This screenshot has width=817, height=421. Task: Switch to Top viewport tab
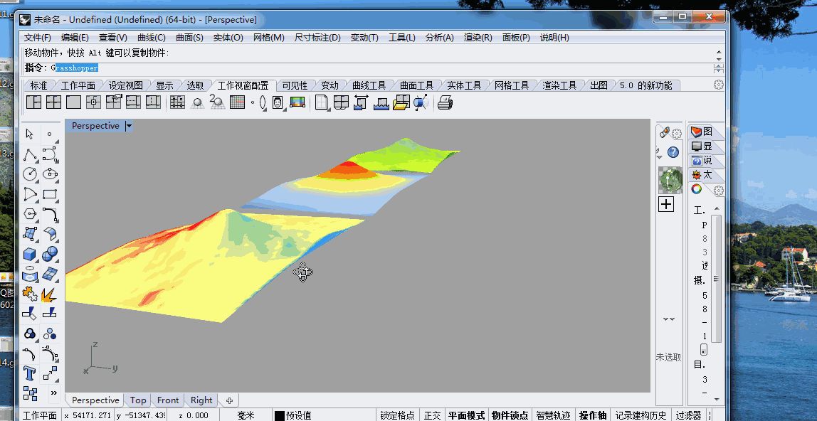[x=138, y=400]
